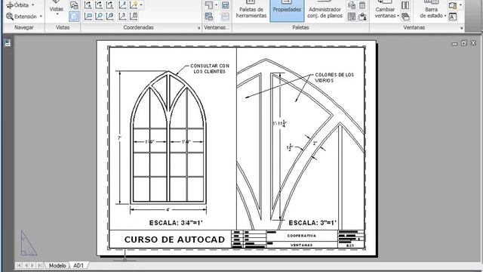Click the clip viewport icon
The height and width of the screenshot is (272, 483).
(226, 5)
